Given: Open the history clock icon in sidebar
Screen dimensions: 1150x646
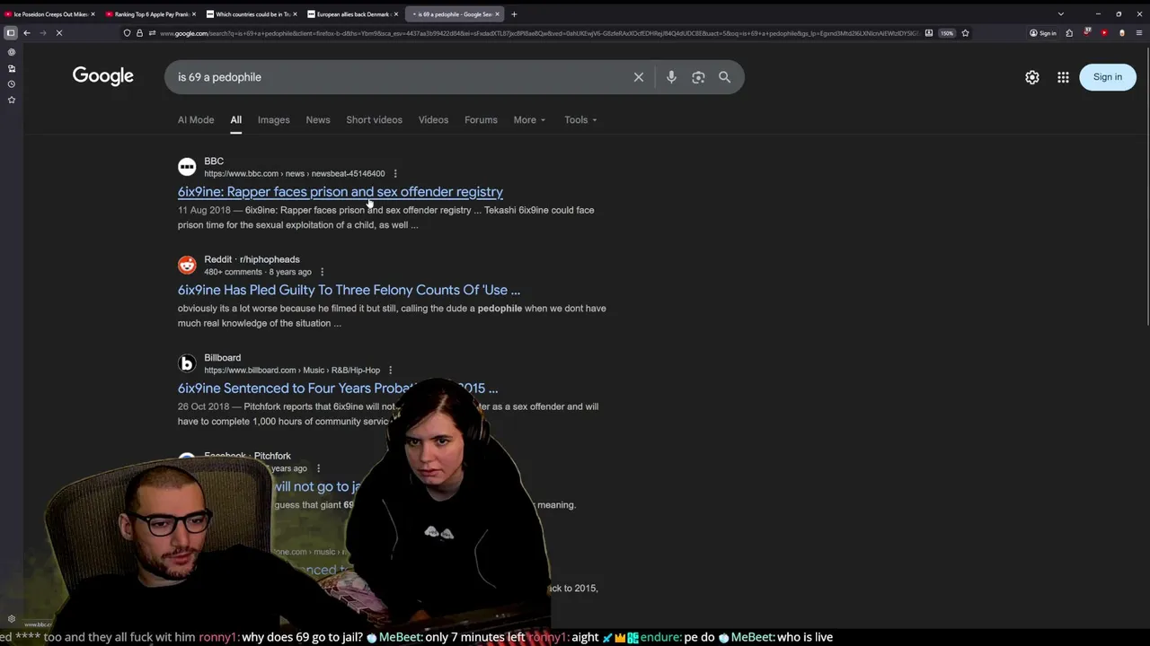Looking at the screenshot, I should click(x=12, y=84).
